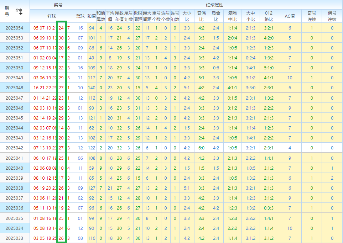Image resolution: width=343 pixels, height=243 pixels.
Task: Click the 奇偶比 column header
Action: tap(201, 16)
